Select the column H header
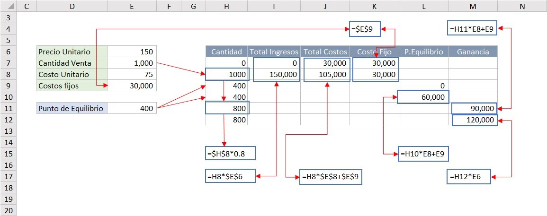 (226, 6)
